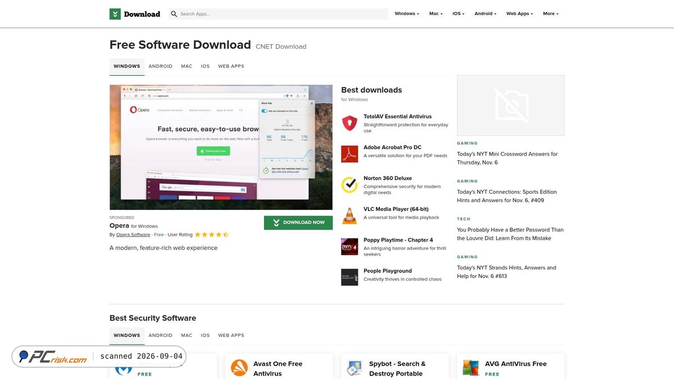Open NYT Mini Crossword Answers article
Screen dimensions: 674x379
507,158
